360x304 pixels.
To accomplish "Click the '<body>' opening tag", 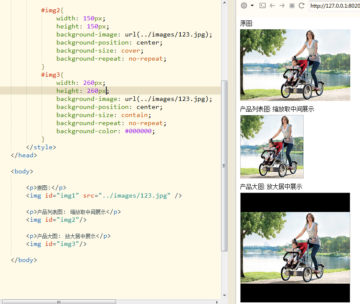I will pyautogui.click(x=22, y=171).
